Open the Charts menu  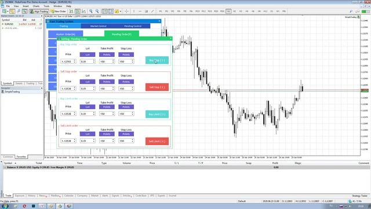[36, 6]
